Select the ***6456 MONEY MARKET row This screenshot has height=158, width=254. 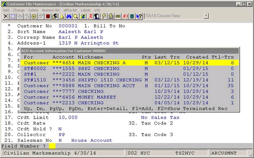[x=130, y=97]
